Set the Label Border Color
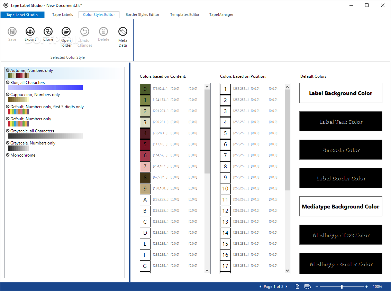This screenshot has height=291, width=391. pos(340,178)
